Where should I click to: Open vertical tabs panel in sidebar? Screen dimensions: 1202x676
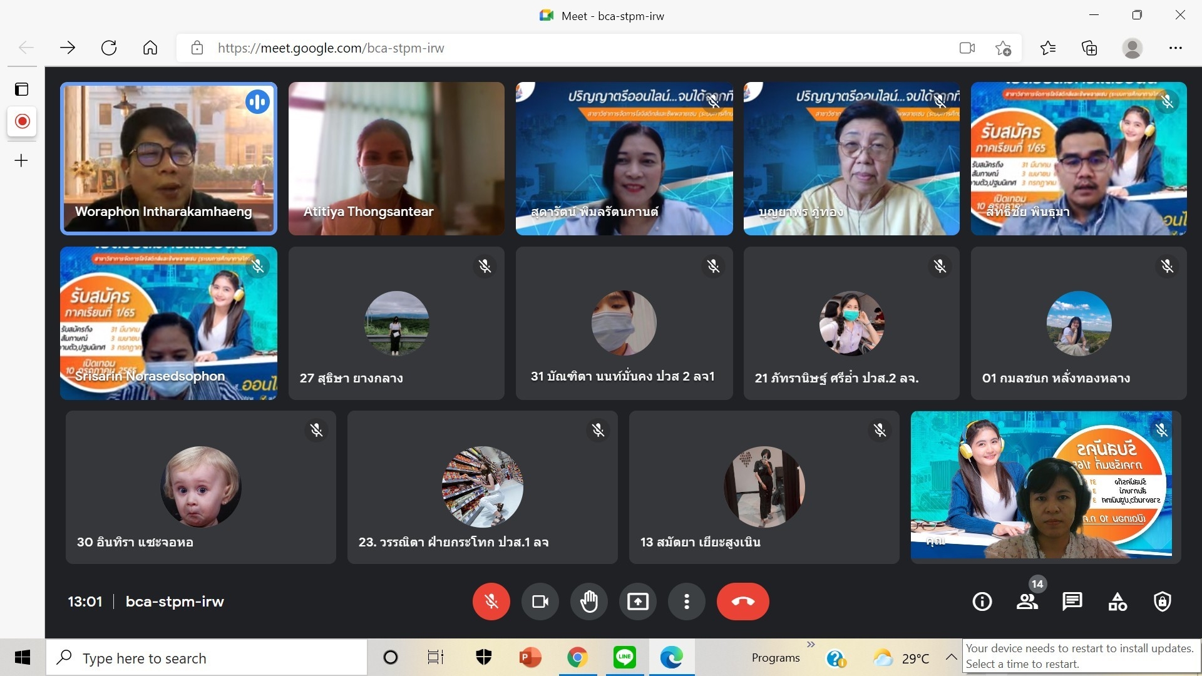[22, 90]
